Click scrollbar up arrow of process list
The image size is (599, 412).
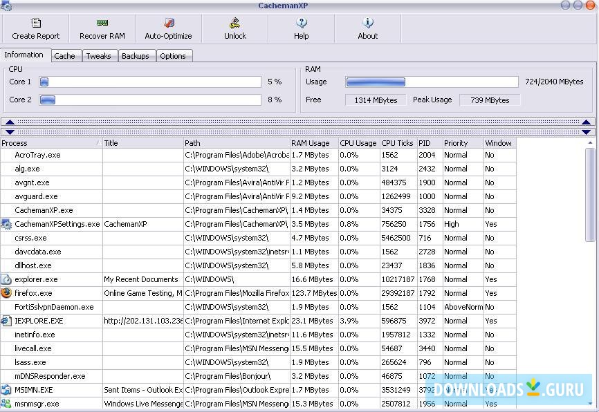pyautogui.click(x=590, y=143)
